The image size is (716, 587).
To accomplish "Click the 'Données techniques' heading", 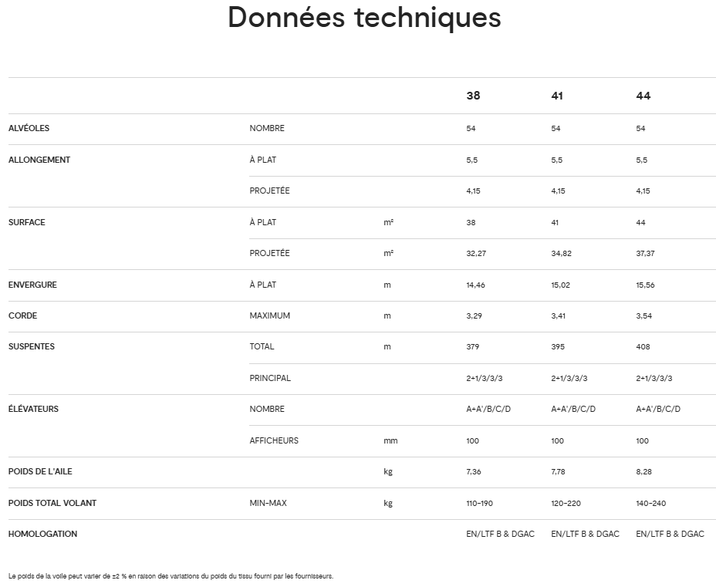I will coord(364,18).
